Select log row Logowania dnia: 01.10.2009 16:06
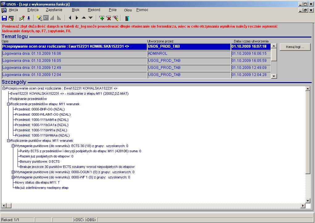Screen dimensions: 315x223 pyautogui.click(x=74, y=54)
